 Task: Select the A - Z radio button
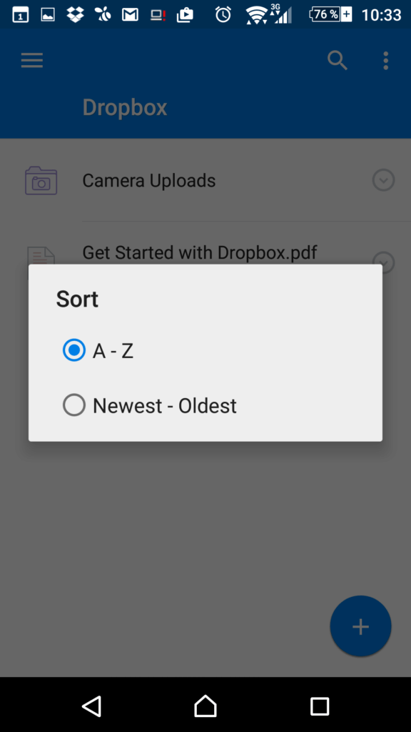click(x=74, y=350)
